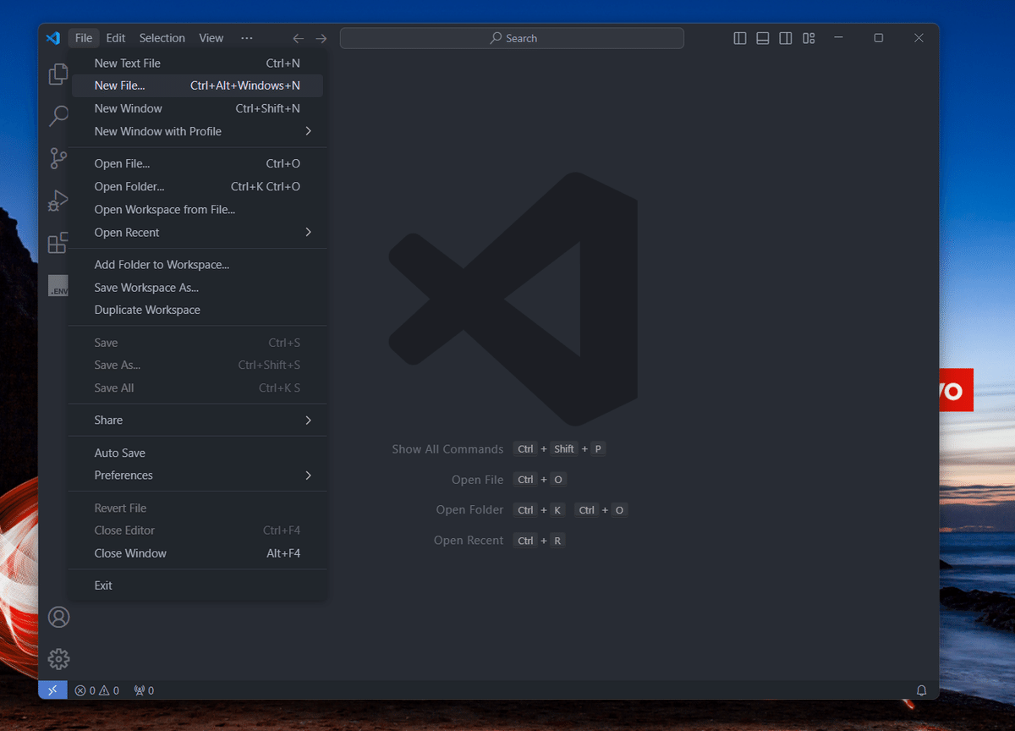Open the View menu
This screenshot has width=1015, height=731.
coord(211,38)
